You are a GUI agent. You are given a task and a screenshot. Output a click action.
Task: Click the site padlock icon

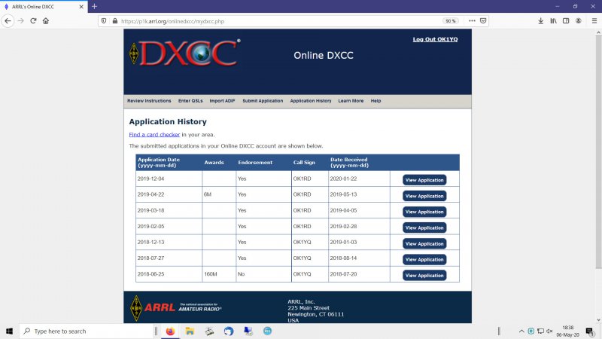(115, 21)
